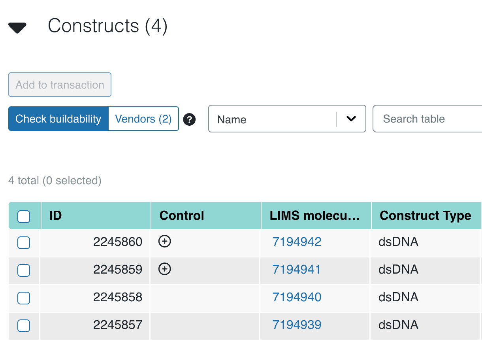
Task: Click the chevron arrow in Name dropdown
Action: [x=351, y=119]
